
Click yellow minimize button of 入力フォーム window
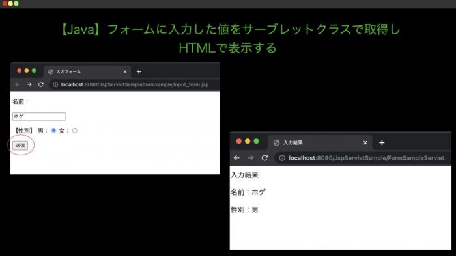coord(27,70)
